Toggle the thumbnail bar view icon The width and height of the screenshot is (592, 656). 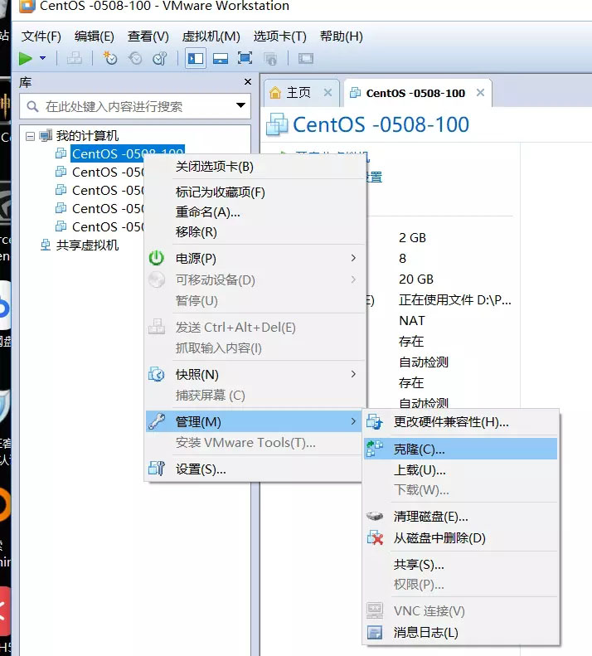(221, 58)
